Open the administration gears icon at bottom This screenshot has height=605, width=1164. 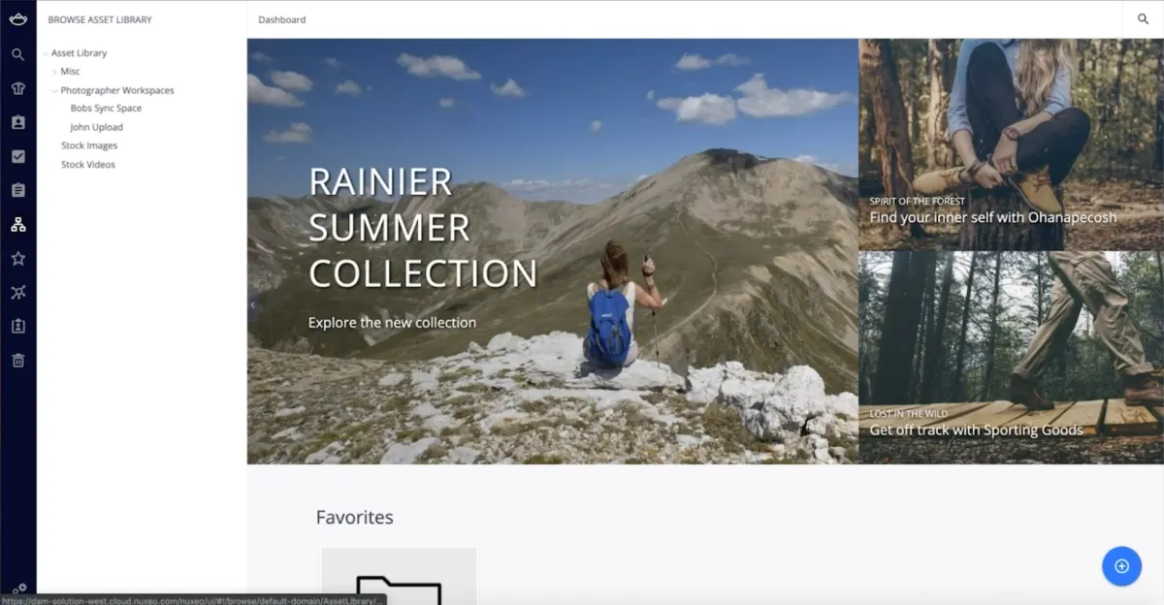[x=19, y=589]
